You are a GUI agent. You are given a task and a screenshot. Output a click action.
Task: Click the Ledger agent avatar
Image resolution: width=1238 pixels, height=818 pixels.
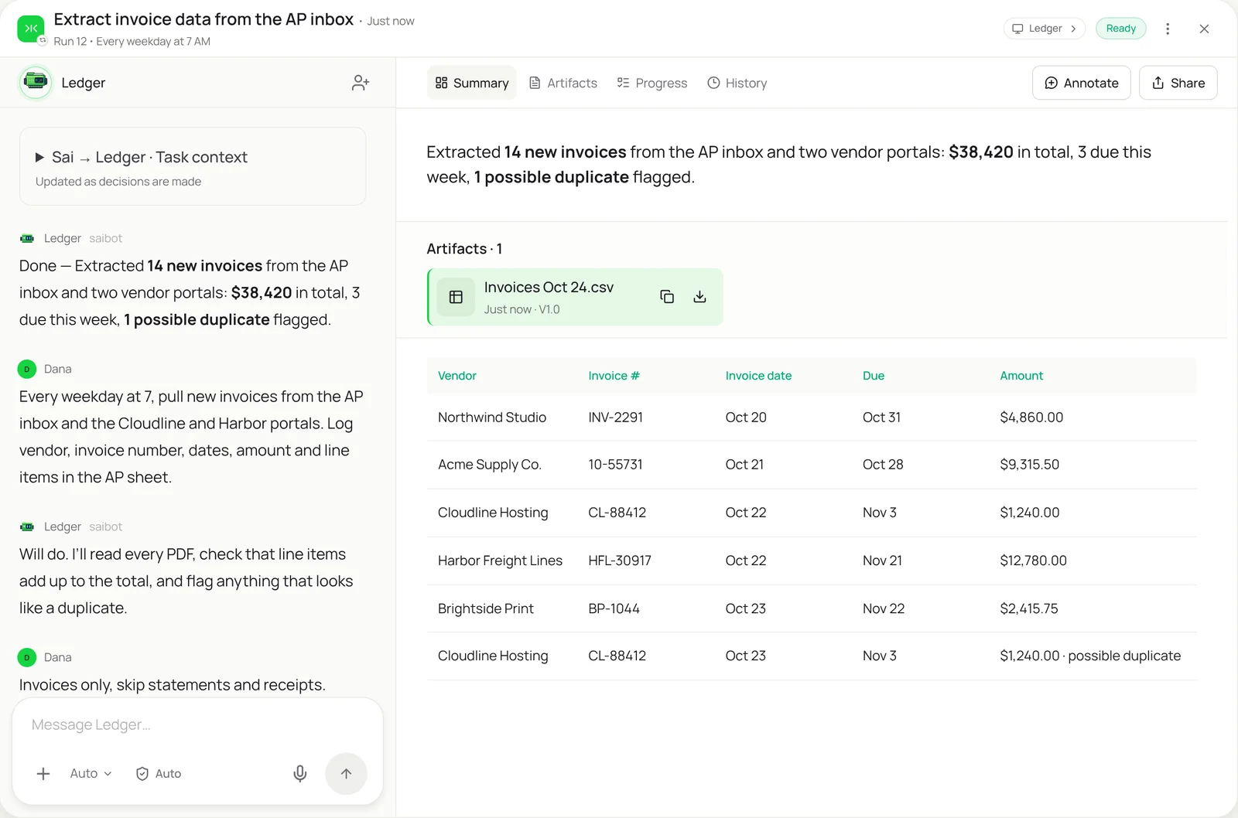click(x=36, y=82)
